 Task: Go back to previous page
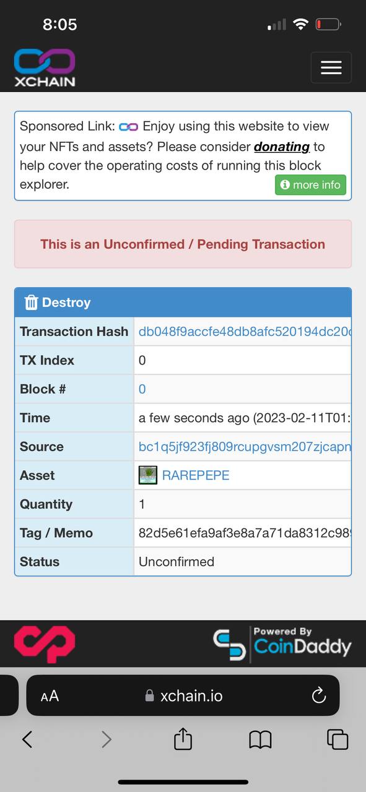[x=27, y=739]
